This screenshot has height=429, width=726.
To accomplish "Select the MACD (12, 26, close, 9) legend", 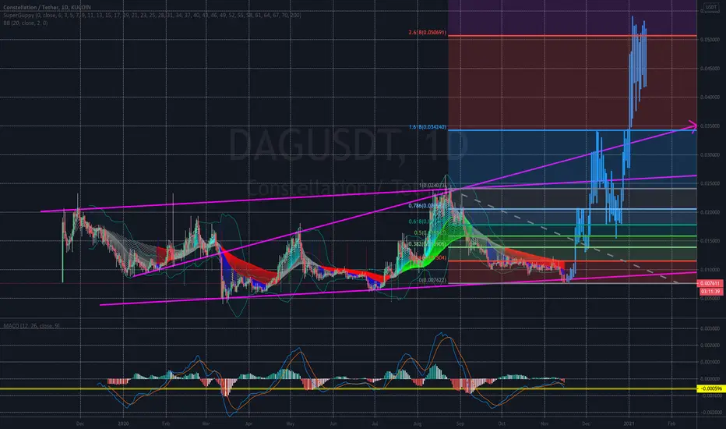I will (x=31, y=325).
